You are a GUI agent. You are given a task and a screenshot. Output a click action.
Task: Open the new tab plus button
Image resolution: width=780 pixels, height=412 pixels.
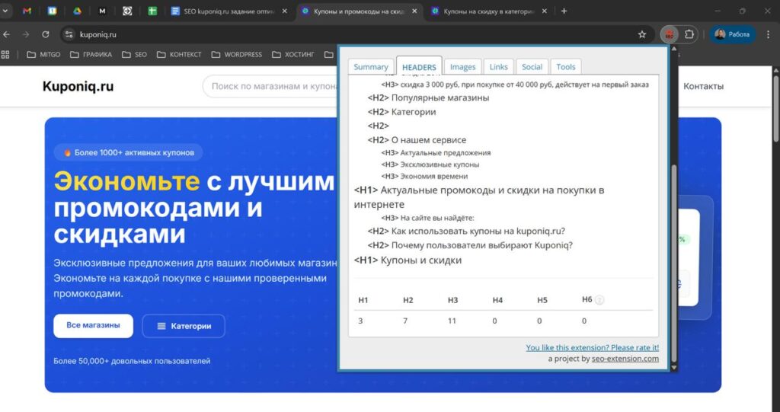coord(564,11)
